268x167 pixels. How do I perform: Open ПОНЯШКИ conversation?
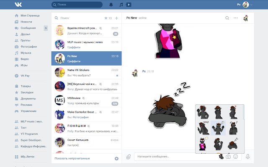coord(87,128)
